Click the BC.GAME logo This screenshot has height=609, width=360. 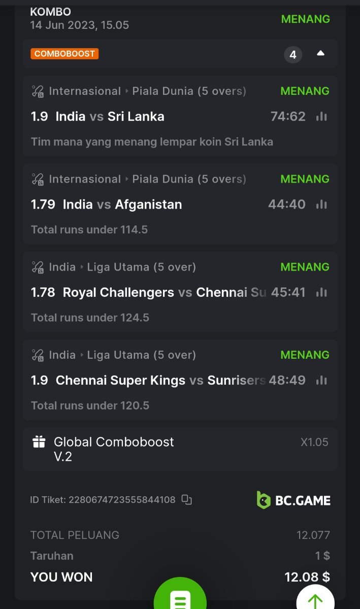click(x=293, y=500)
